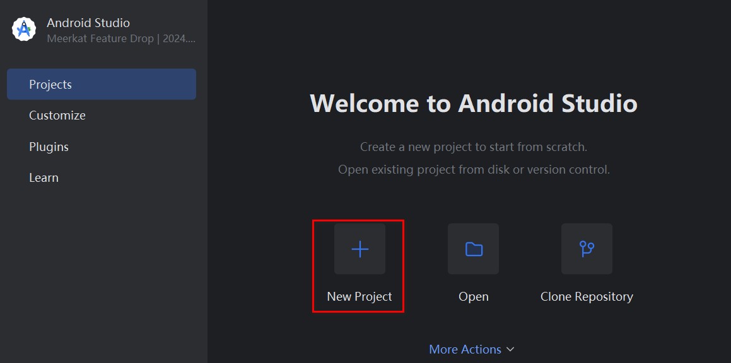Open the Customize section
This screenshot has height=363, width=731.
click(57, 115)
